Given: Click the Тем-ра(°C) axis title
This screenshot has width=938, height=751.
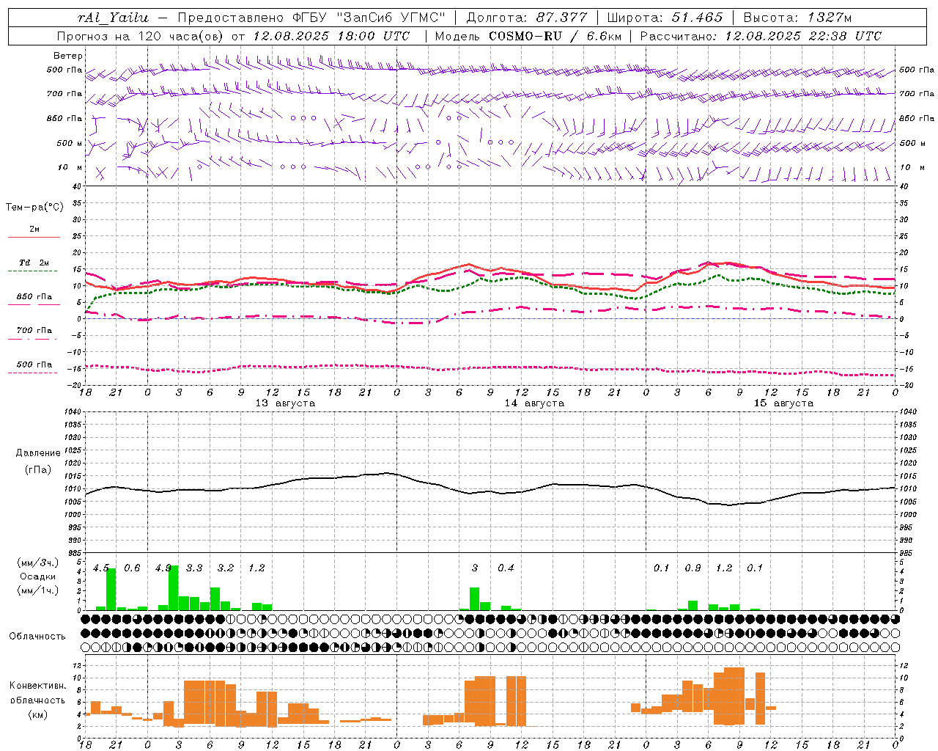Looking at the screenshot, I should pyautogui.click(x=34, y=208).
